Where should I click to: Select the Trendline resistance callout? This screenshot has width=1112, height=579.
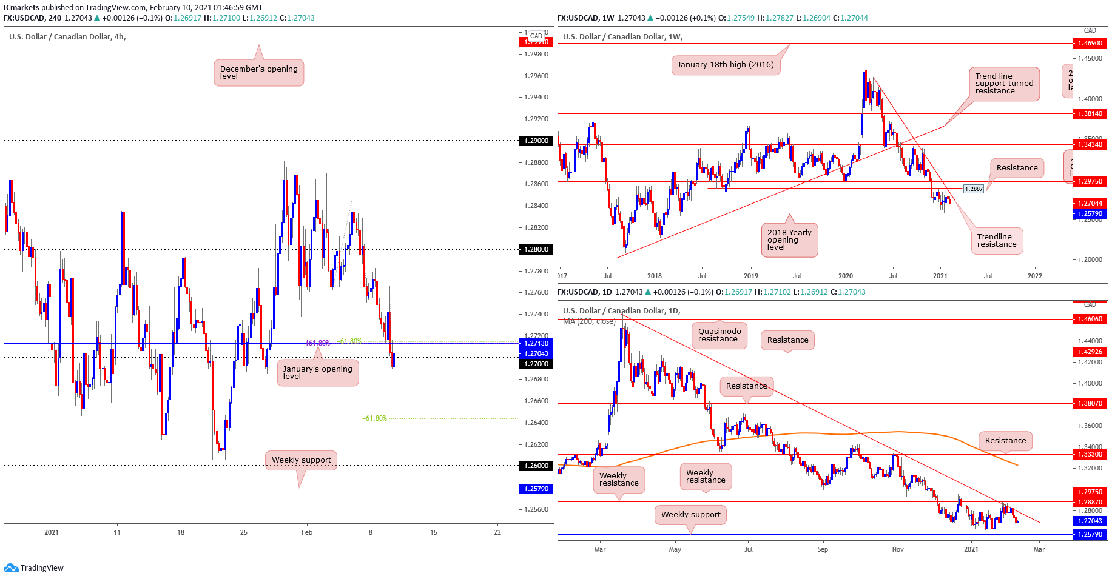pos(996,241)
